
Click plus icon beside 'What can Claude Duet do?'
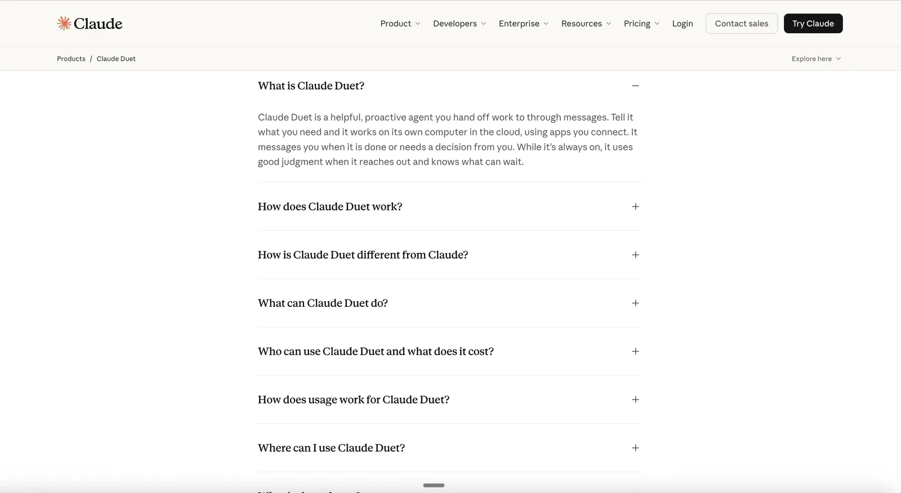tap(635, 303)
